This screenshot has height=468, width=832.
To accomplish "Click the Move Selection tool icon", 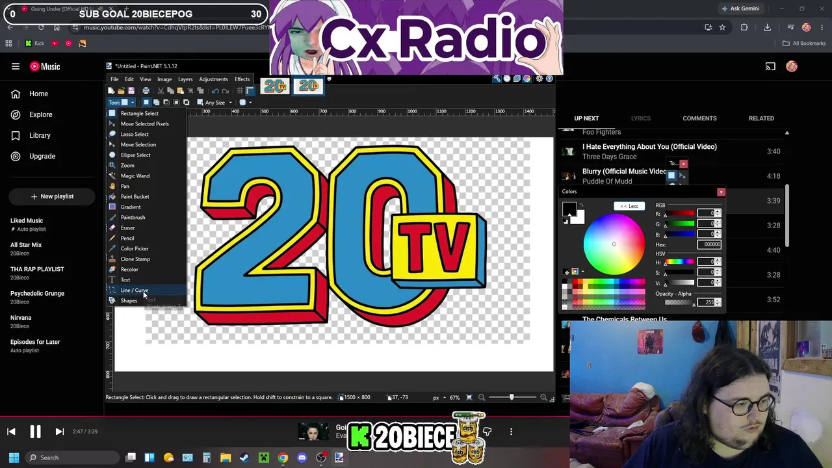I will [x=112, y=144].
